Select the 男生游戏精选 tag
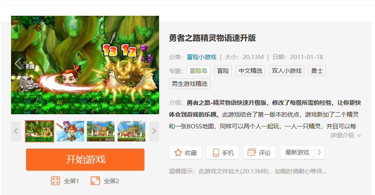This screenshot has width=375, height=195. (189, 84)
